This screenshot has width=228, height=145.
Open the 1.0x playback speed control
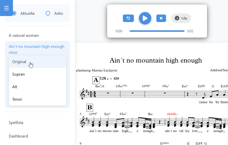click(x=181, y=18)
